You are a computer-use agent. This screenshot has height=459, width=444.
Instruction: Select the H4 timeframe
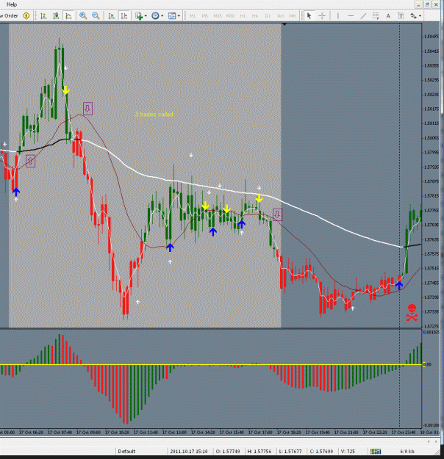(255, 16)
